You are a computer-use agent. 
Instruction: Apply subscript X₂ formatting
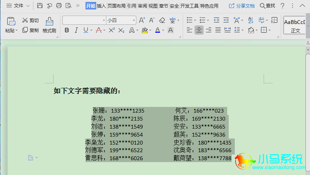coord(121,30)
